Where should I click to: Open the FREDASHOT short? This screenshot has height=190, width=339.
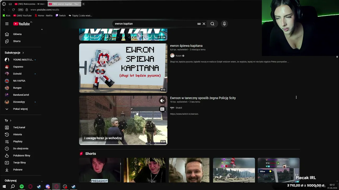(100, 170)
